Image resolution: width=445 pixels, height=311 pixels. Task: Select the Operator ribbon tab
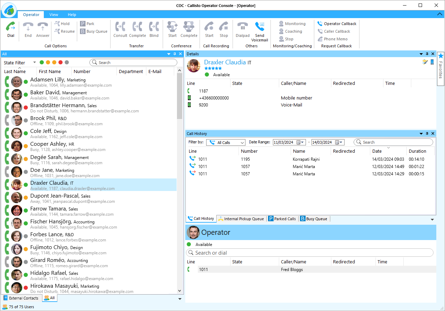click(x=31, y=15)
